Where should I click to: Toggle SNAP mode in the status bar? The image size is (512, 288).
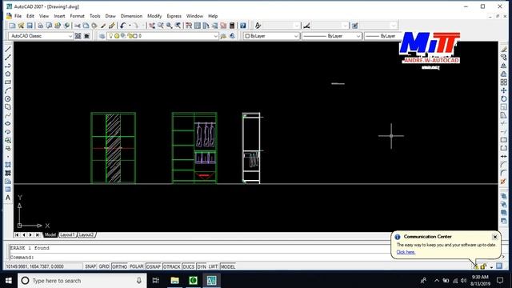[90, 266]
